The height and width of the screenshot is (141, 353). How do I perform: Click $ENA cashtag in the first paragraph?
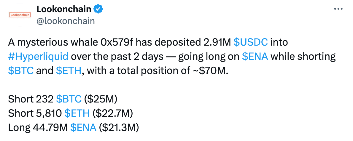click(x=255, y=56)
